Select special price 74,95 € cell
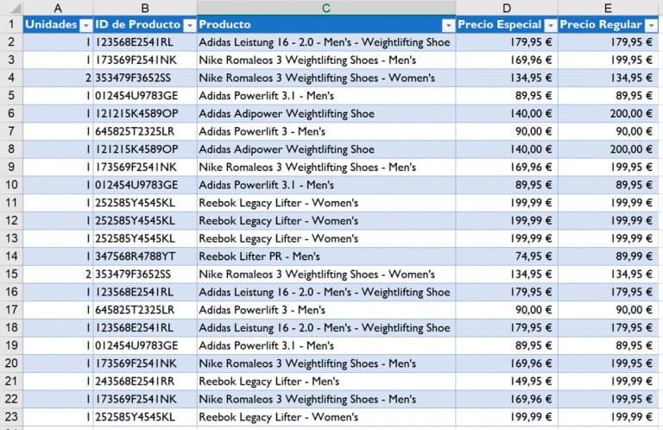Viewport: 663px width, 430px height. [x=507, y=256]
